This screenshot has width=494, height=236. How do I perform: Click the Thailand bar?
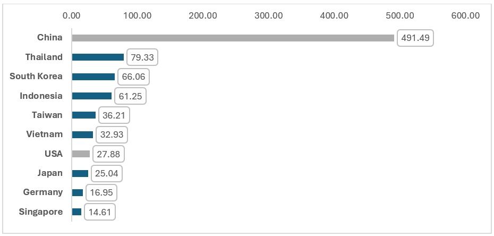tap(98, 57)
